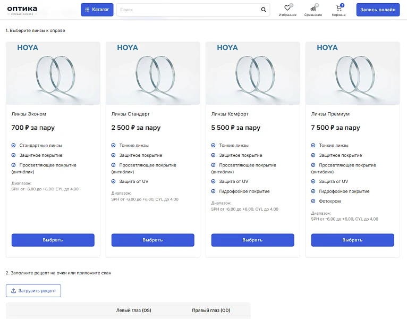This screenshot has width=407, height=319.
Task: Click the price 7 500 ₽ за пару
Action: [x=336, y=128]
